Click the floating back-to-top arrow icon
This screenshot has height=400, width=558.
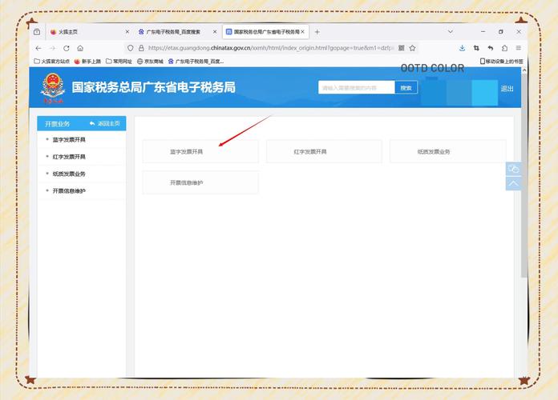[x=514, y=183]
